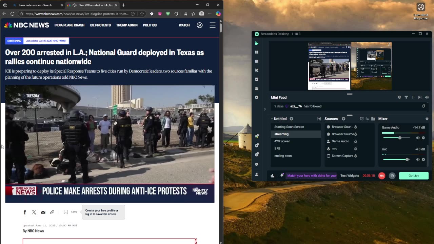
Task: Open the mic mixer settings gear
Action: tap(423, 160)
